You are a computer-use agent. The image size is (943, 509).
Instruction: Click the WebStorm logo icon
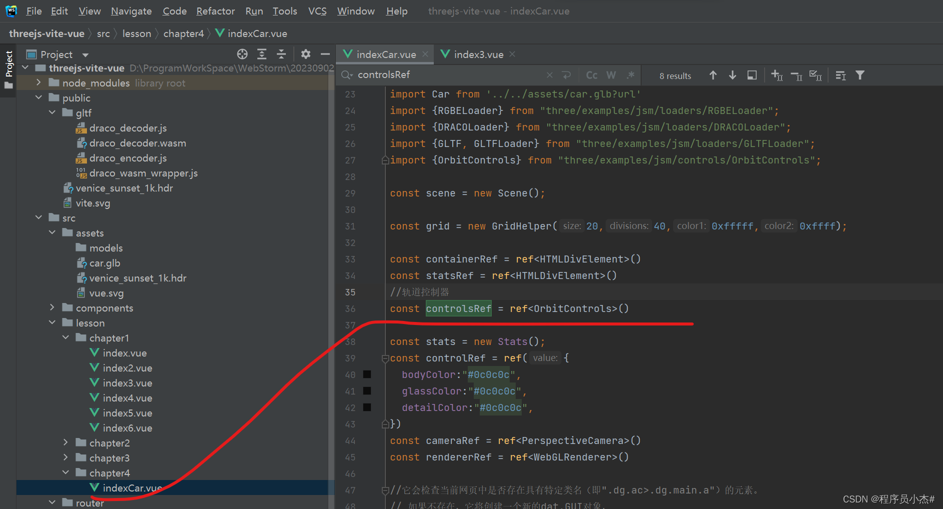click(x=11, y=11)
